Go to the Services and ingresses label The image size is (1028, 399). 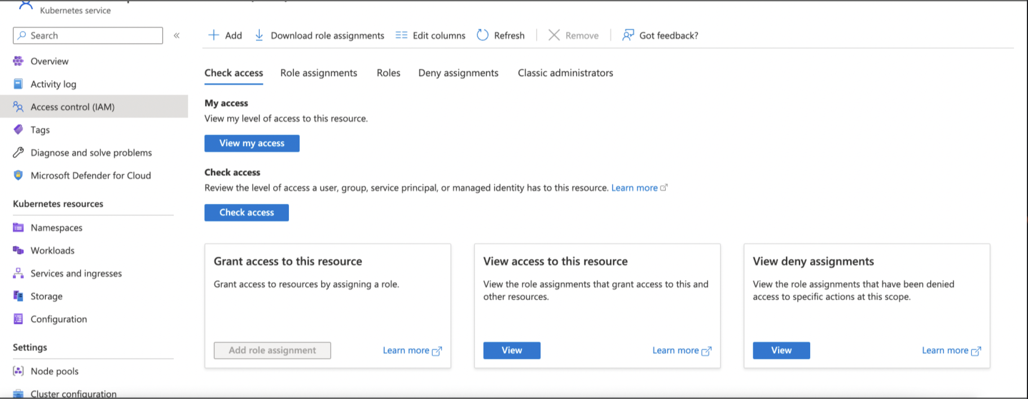click(76, 273)
